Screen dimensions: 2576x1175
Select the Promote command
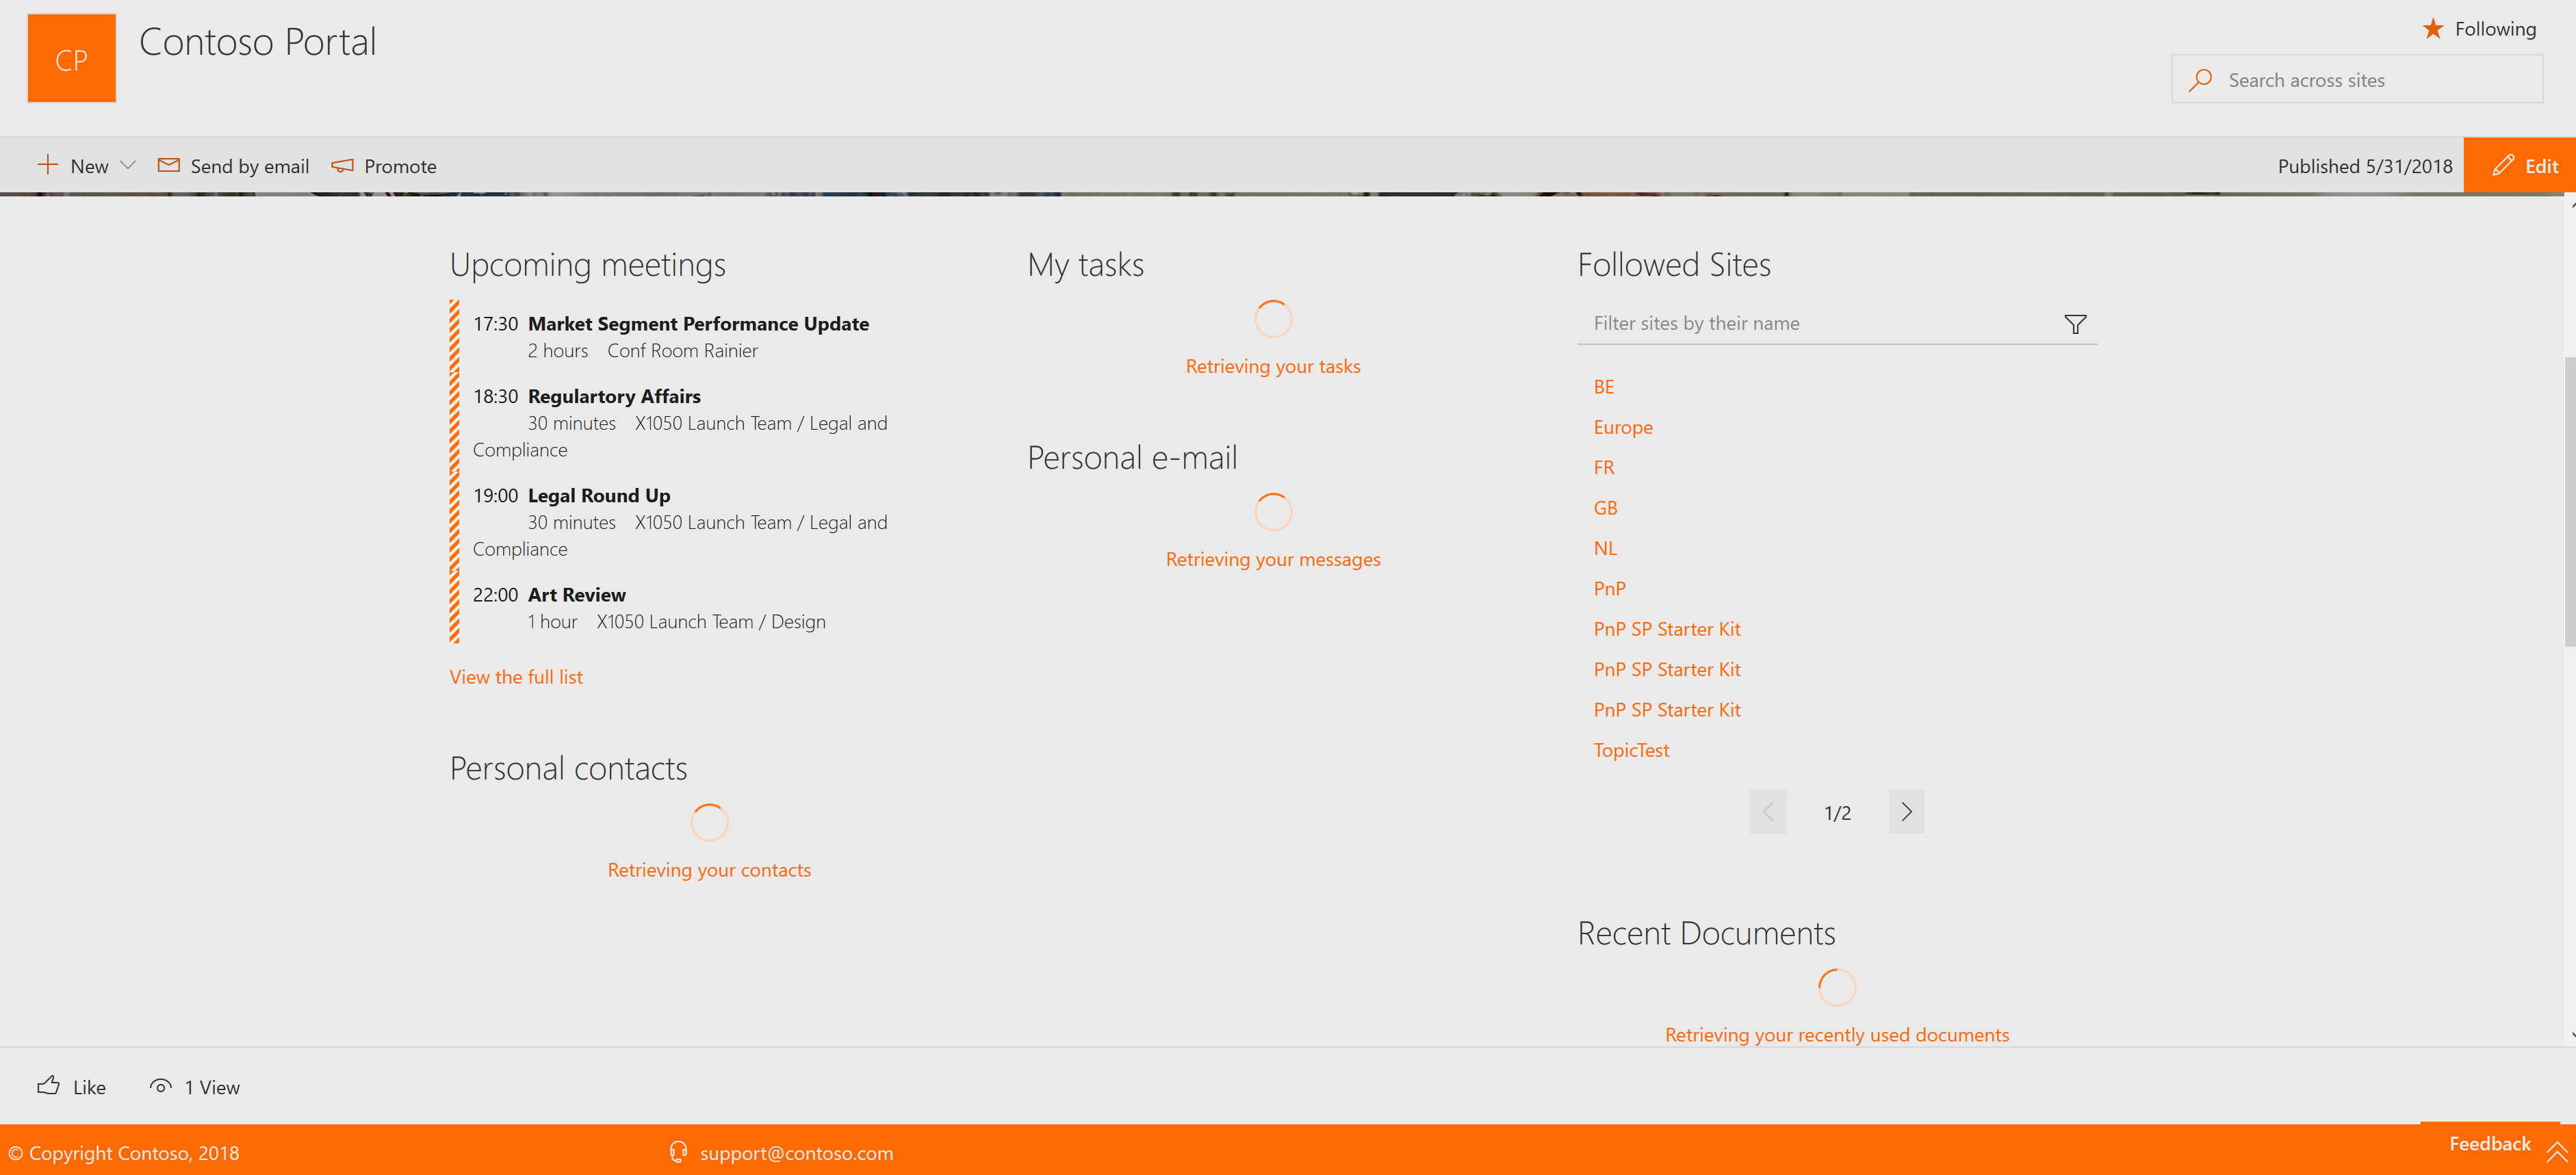[400, 166]
